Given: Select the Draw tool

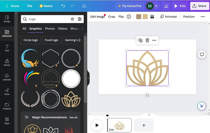Looking at the screenshot, I should coord(7,92).
